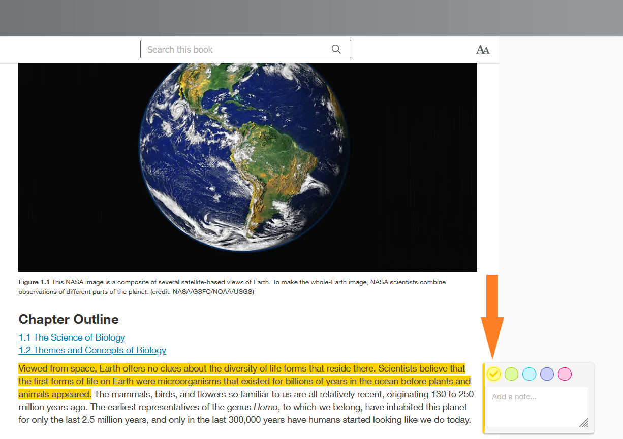Click the bold 'Figure 1.1' caption label
623x439 pixels.
click(x=34, y=282)
